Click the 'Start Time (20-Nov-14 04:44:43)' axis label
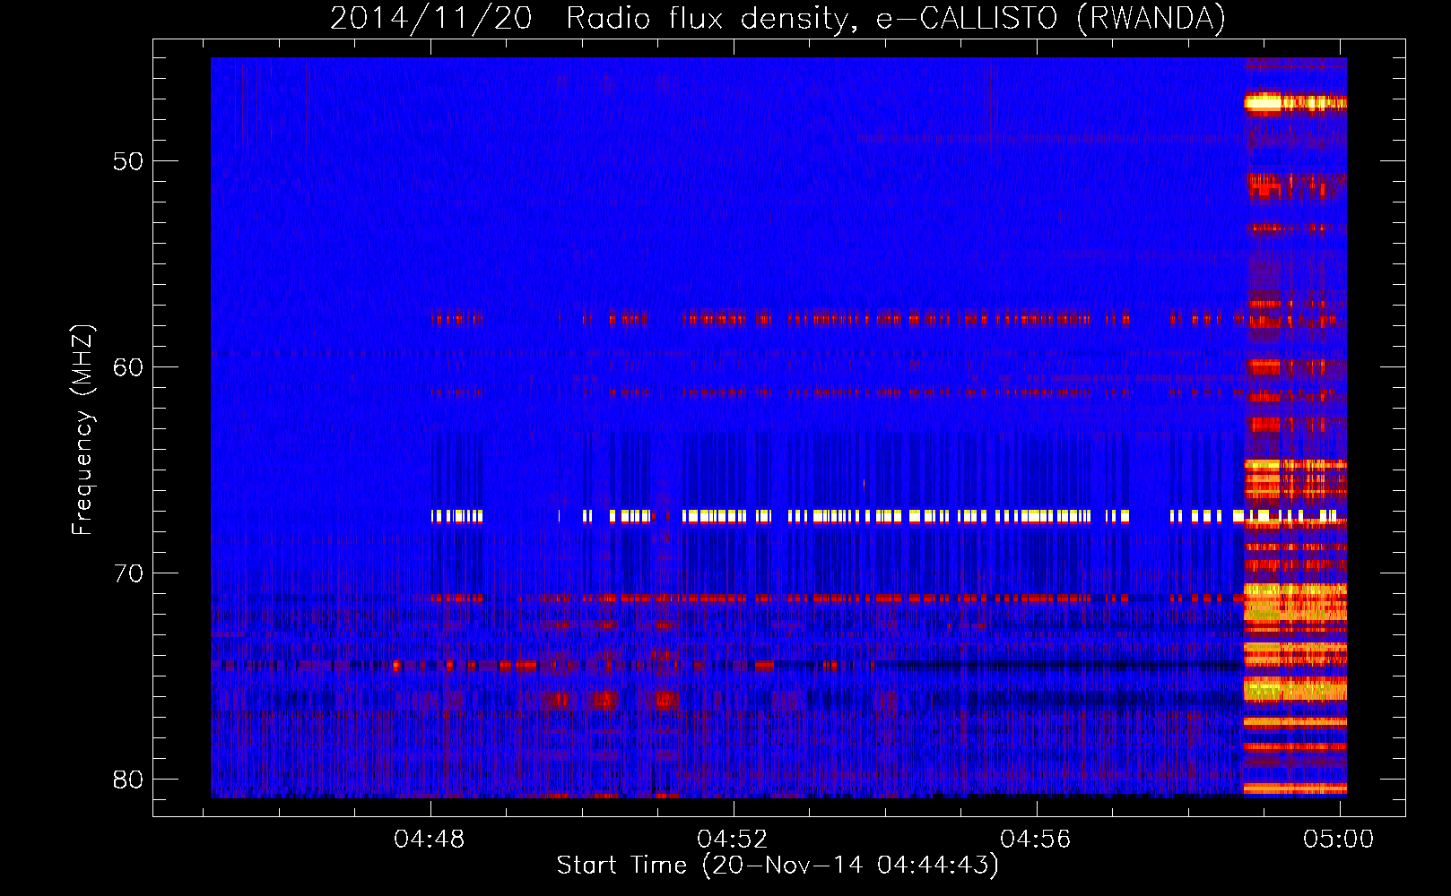Screen dimensions: 1451x896 [x=778, y=866]
